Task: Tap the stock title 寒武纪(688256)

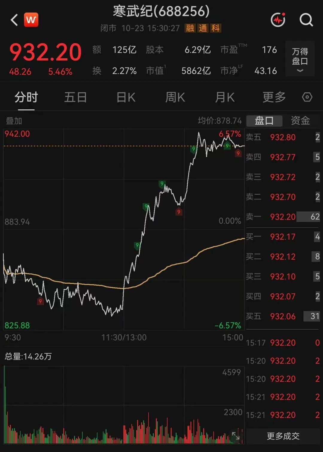Action: point(161,12)
